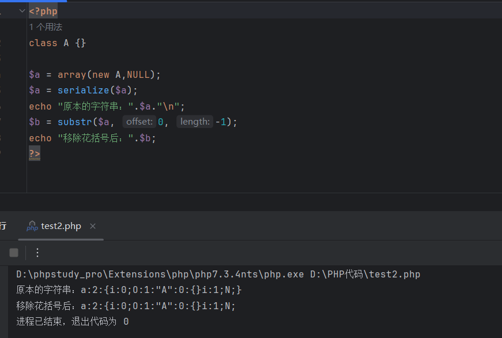502x338 pixels.
Task: Click the array keyword in the code
Action: pos(71,74)
